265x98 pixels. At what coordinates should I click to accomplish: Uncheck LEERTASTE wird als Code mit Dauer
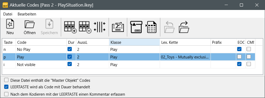point(6,87)
